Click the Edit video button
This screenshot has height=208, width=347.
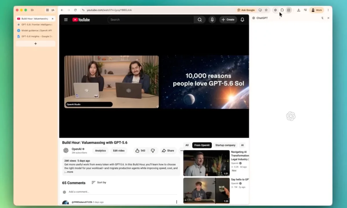click(x=119, y=151)
